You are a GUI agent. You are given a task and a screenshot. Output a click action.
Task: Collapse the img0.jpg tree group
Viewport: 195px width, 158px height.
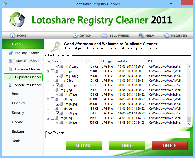[x=48, y=118]
